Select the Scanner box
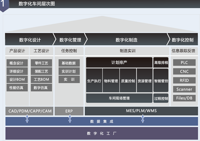 pyautogui.click(x=184, y=89)
